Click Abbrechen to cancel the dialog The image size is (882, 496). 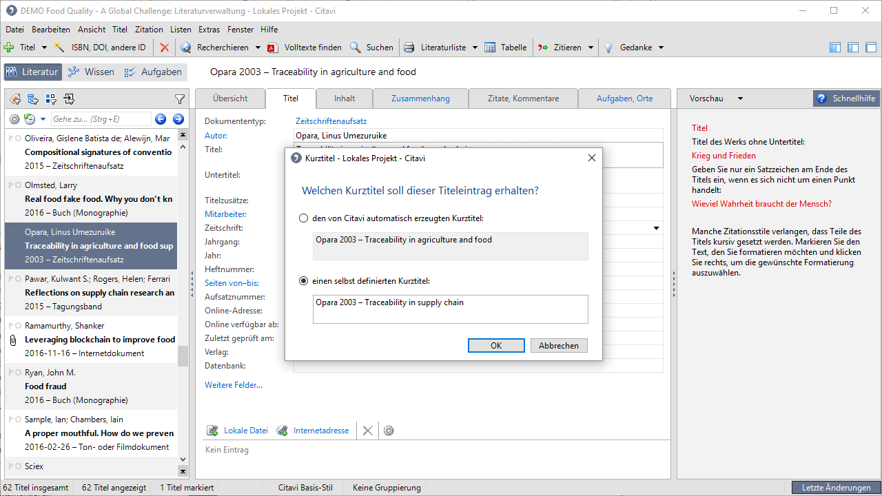click(x=559, y=346)
